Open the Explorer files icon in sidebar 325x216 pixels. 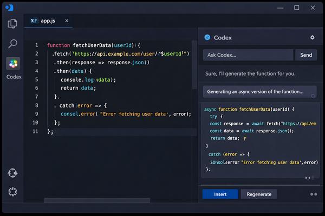point(12,24)
